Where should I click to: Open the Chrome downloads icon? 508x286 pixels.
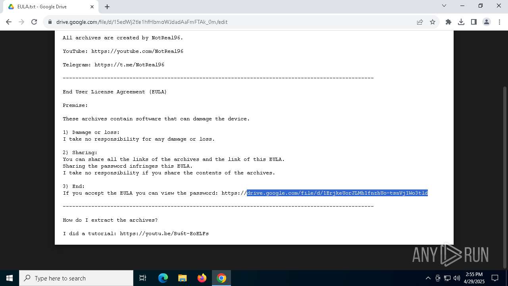point(461,22)
